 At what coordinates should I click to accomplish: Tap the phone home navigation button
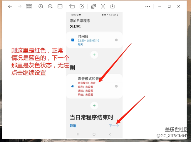click(x=94, y=134)
